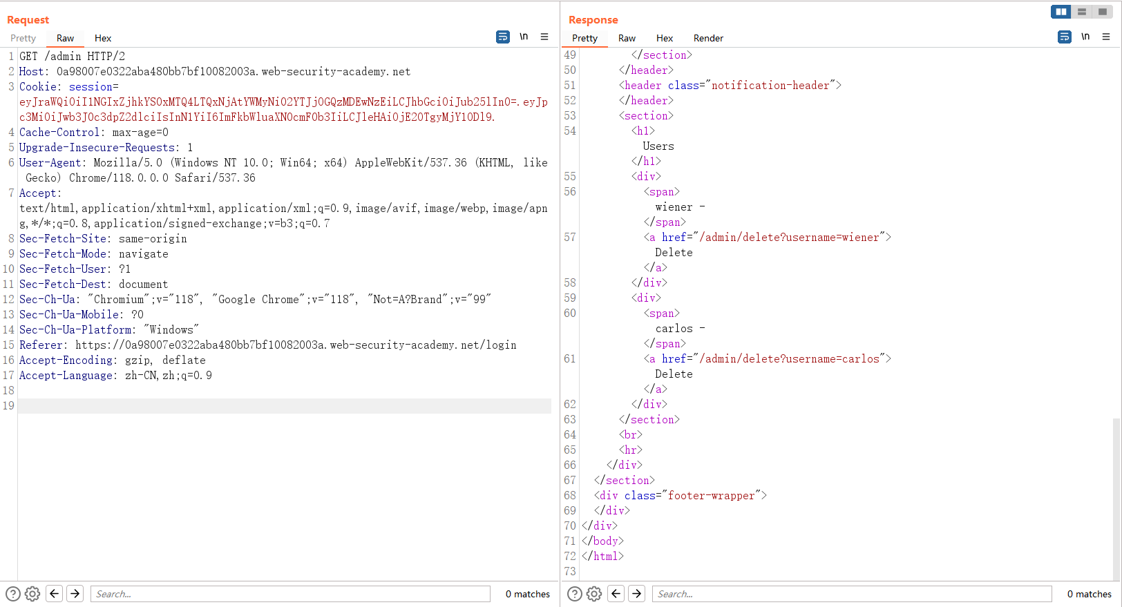This screenshot has height=607, width=1122.
Task: Click the 'Accept-Language: zh-CN' line
Action: tap(115, 375)
